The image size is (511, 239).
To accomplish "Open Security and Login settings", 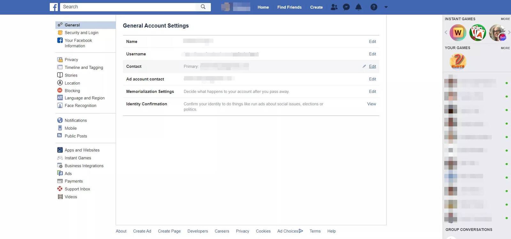I will tap(81, 33).
